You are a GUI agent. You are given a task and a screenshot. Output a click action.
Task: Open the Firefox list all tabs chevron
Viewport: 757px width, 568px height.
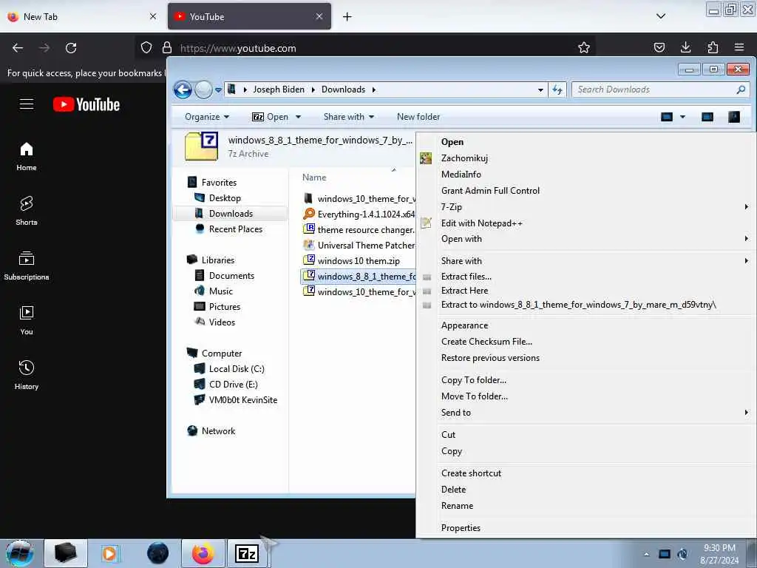point(661,16)
